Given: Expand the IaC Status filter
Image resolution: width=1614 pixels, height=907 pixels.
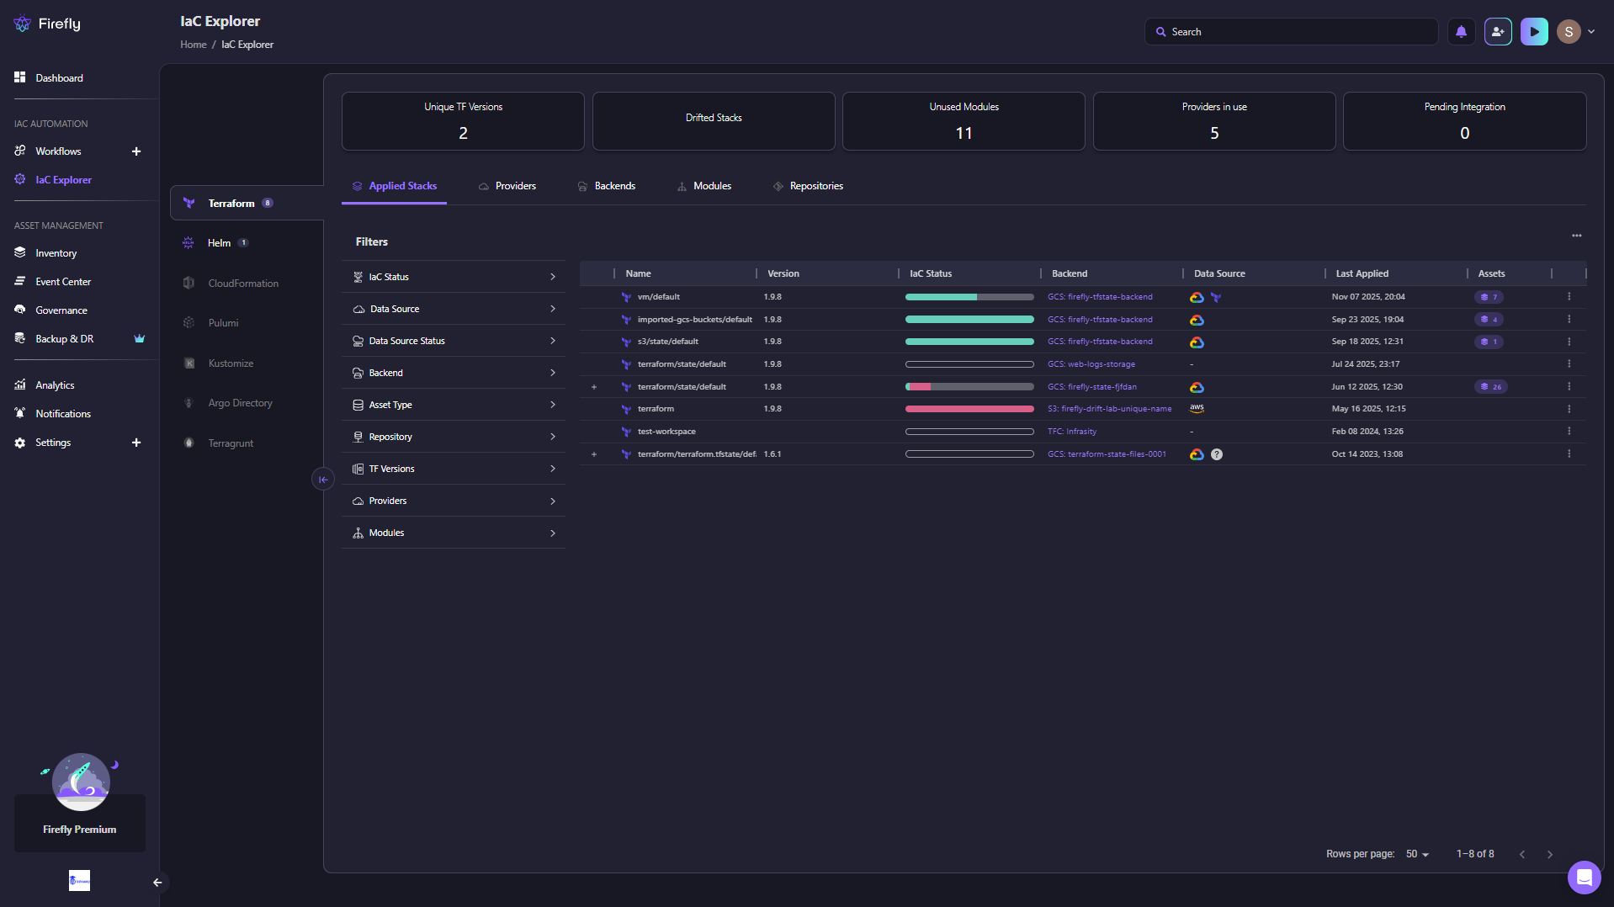Looking at the screenshot, I should [x=454, y=277].
